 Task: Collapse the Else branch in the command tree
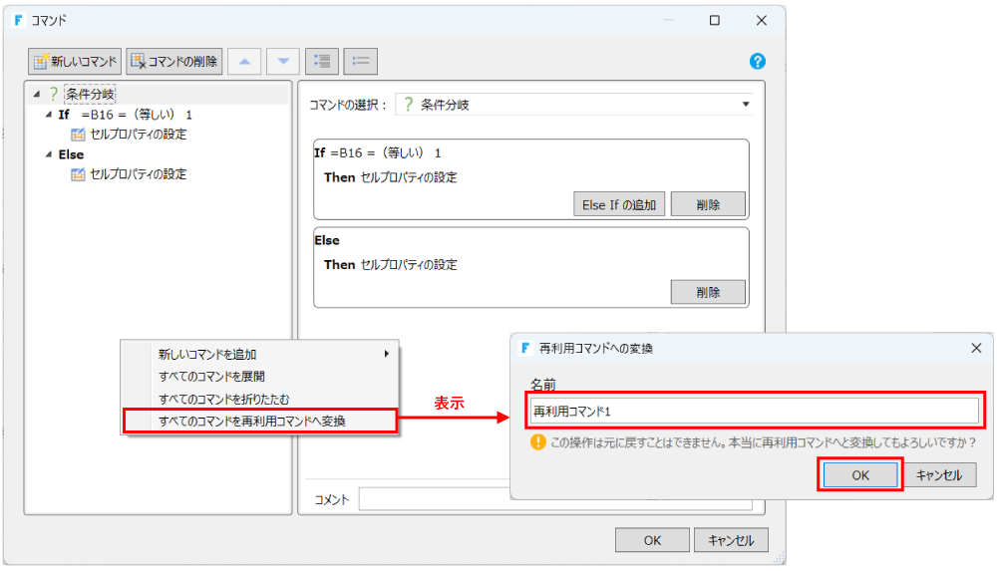coord(49,155)
